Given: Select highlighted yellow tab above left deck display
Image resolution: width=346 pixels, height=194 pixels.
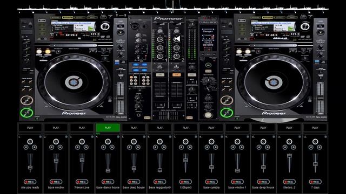Looking at the screenshot, I should pyautogui.click(x=68, y=18).
